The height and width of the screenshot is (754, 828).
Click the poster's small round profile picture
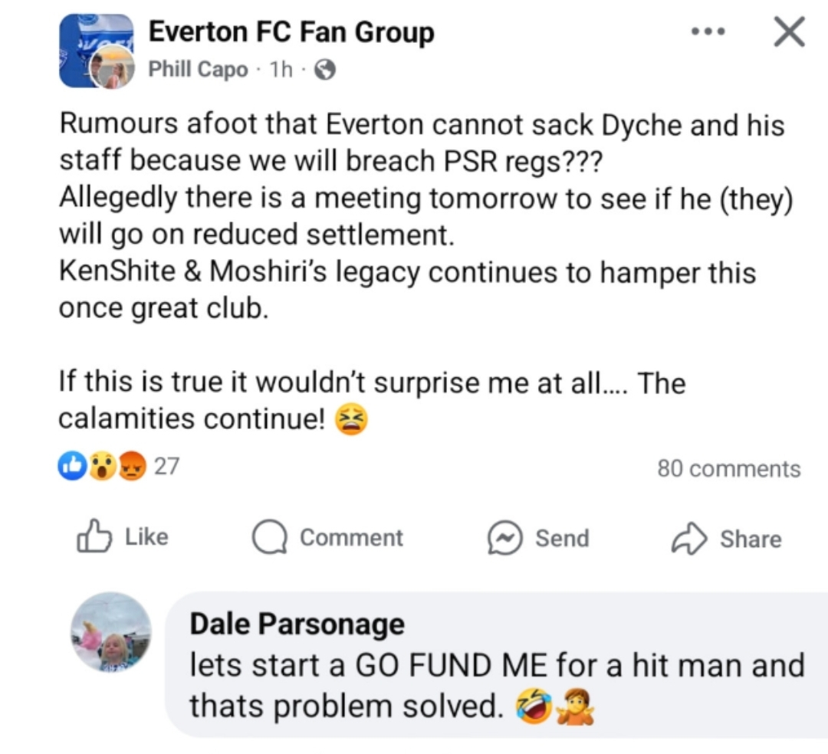click(113, 68)
